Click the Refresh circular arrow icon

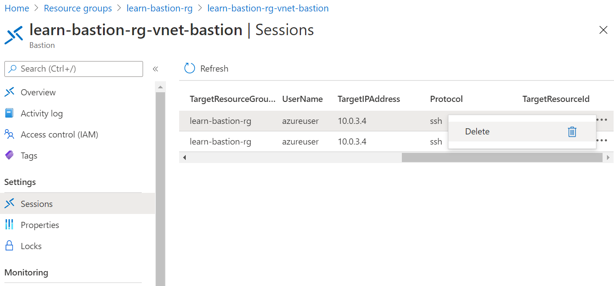point(190,68)
